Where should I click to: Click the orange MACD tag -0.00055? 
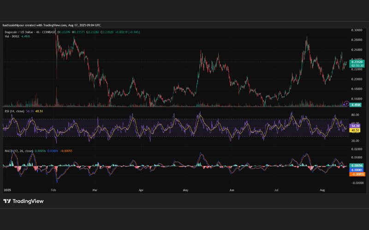tap(357, 174)
